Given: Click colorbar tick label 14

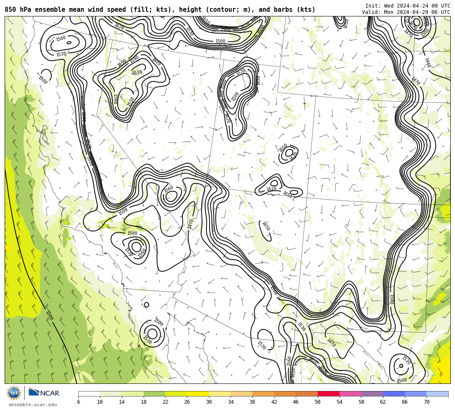Looking at the screenshot, I should [122, 402].
